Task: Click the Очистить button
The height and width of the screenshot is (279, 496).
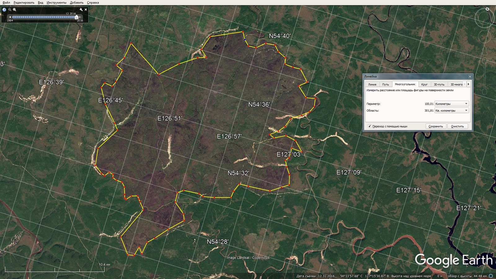Action: (x=457, y=126)
